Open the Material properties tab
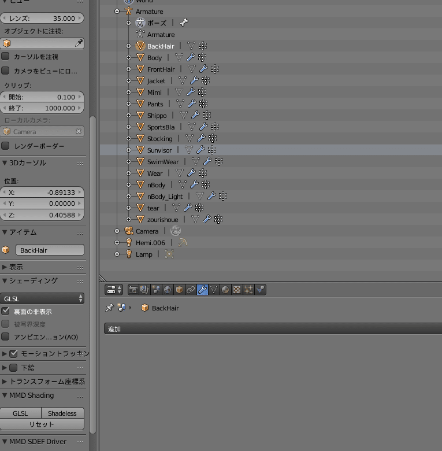Viewport: 442px width, 451px height. (225, 290)
